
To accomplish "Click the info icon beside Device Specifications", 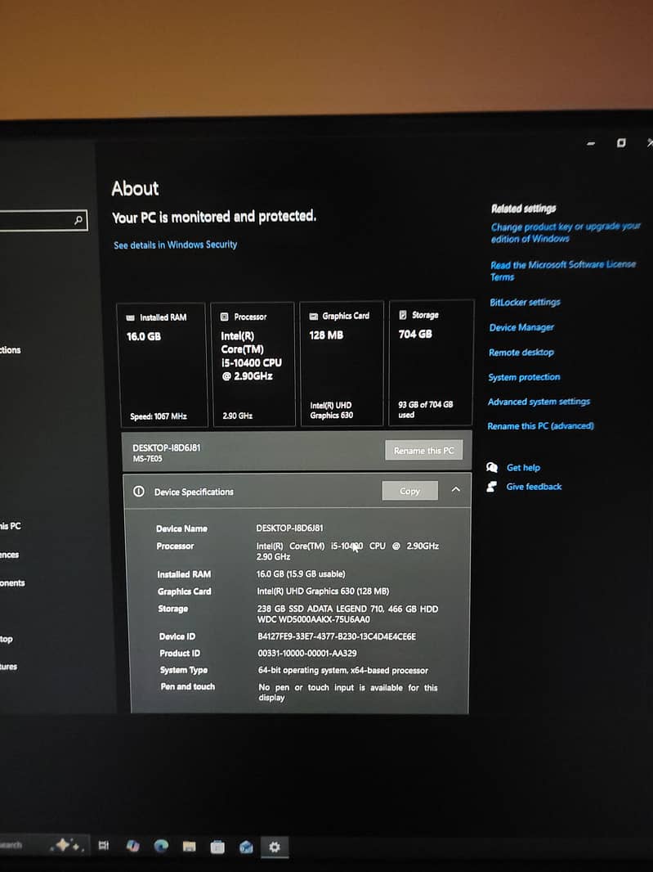I will 139,491.
